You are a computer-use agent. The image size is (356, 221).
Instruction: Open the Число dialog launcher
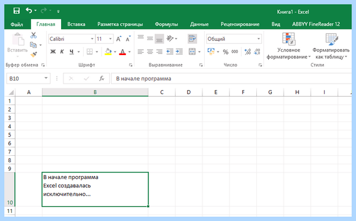click(x=260, y=65)
